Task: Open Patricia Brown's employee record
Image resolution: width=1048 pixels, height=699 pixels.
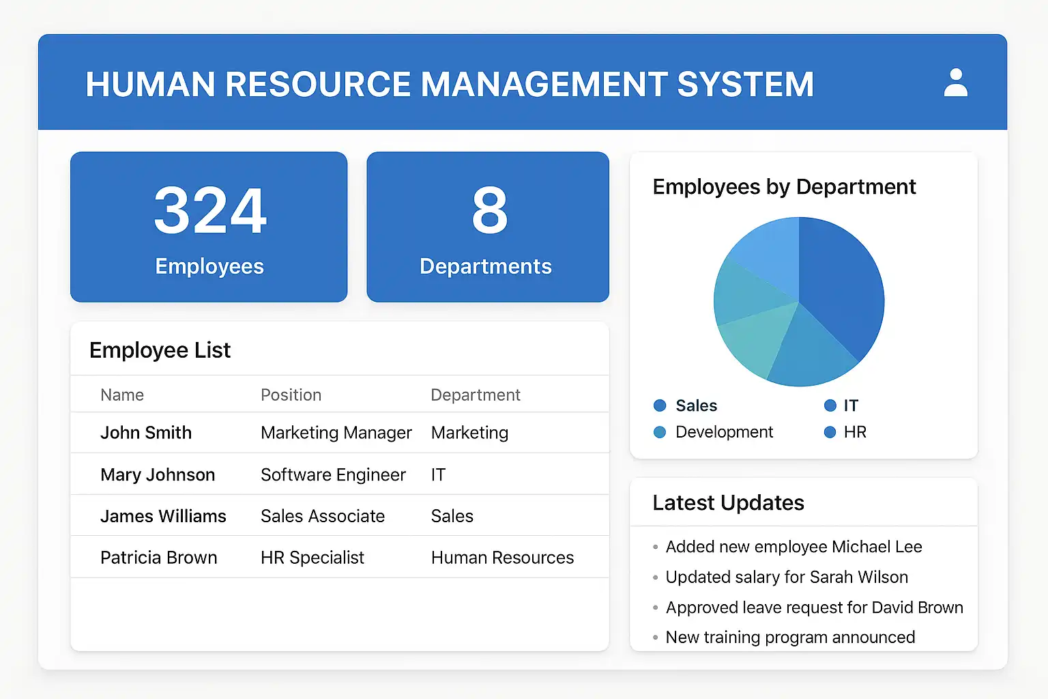Action: pos(158,558)
